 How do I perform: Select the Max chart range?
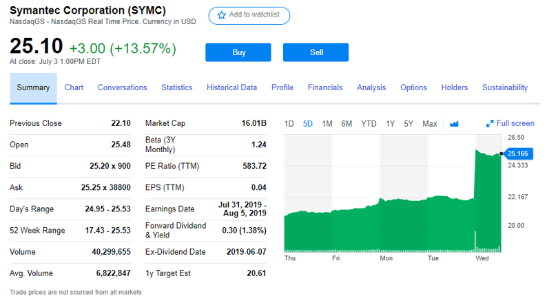click(x=429, y=124)
